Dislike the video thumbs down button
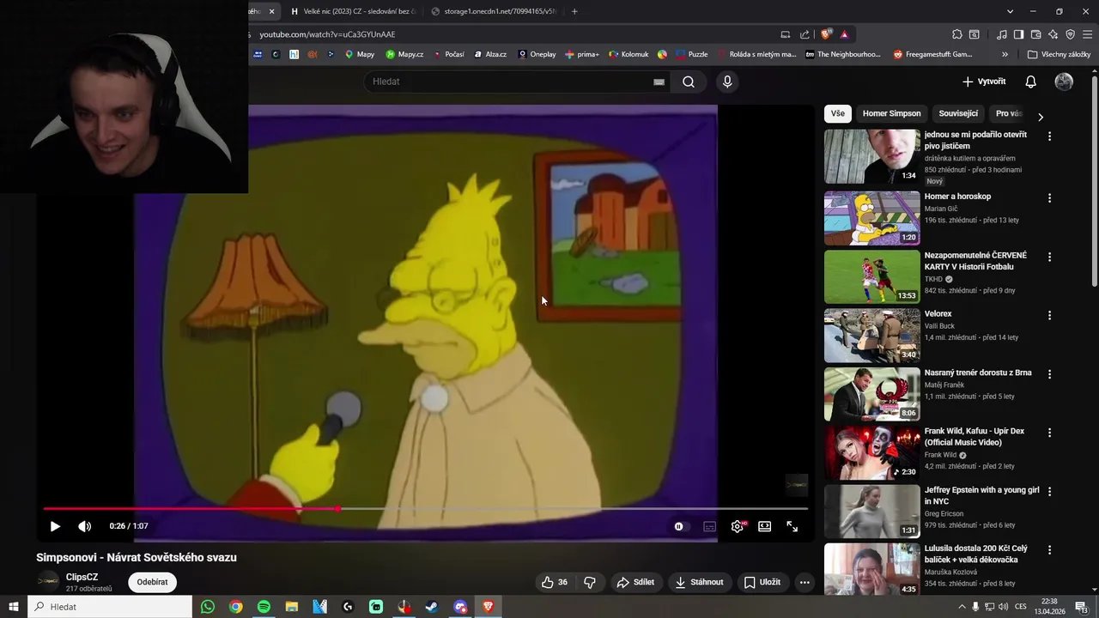Screen dimensions: 1099x618 pos(590,582)
